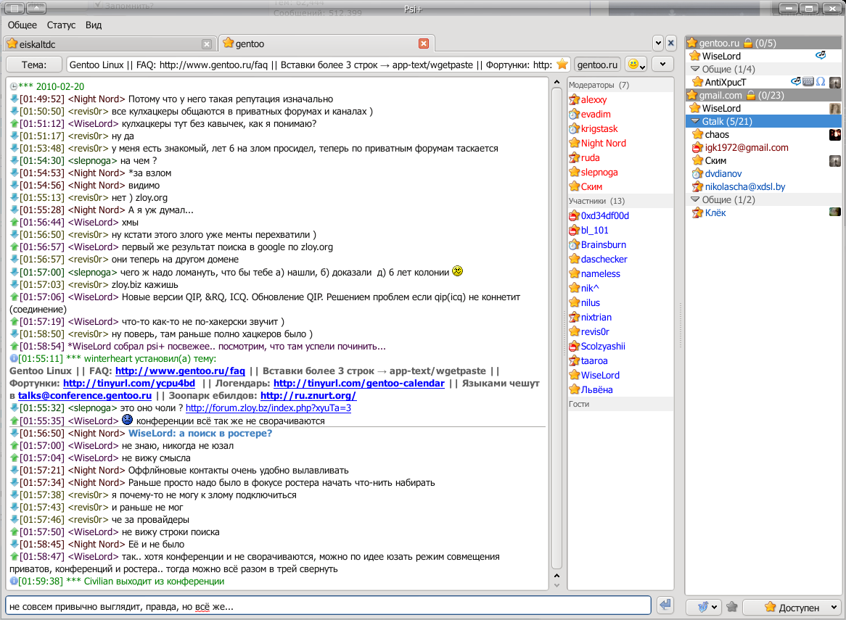
Task: Click the star icon beside topic field
Action: pyautogui.click(x=562, y=65)
